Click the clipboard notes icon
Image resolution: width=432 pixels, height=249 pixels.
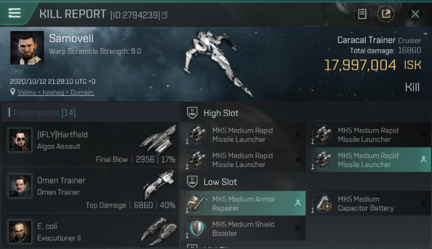[x=362, y=14]
